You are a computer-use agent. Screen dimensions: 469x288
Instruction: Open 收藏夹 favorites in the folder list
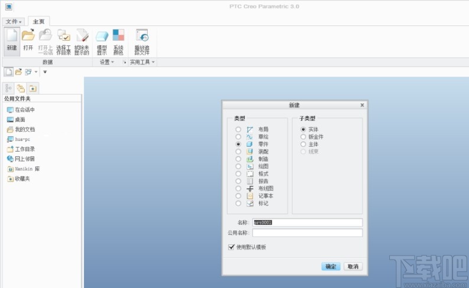[18, 179]
